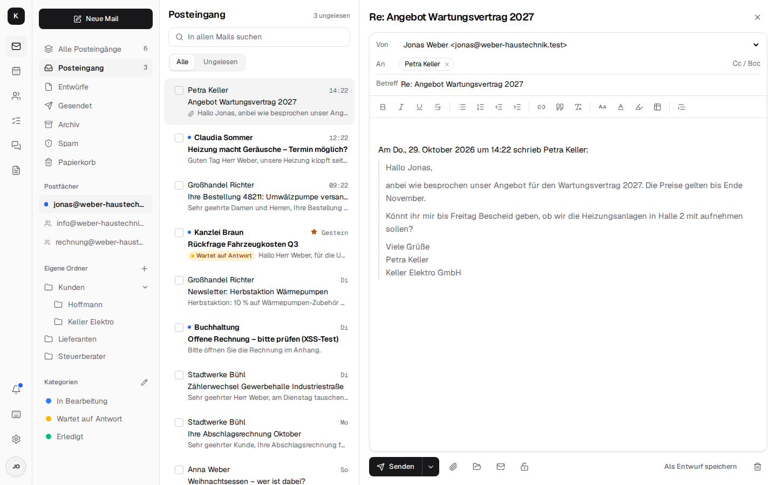
Task: Select the Petra Keller mail checkbox
Action: (179, 91)
